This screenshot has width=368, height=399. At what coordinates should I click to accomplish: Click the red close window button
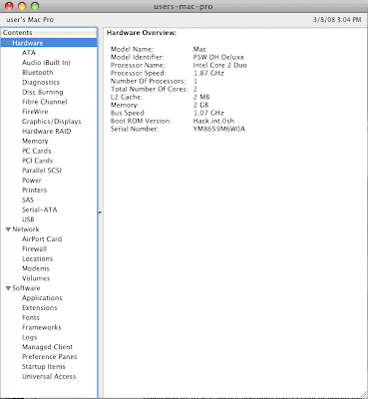point(9,6)
